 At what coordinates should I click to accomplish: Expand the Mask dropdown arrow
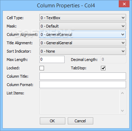[x=123, y=26]
